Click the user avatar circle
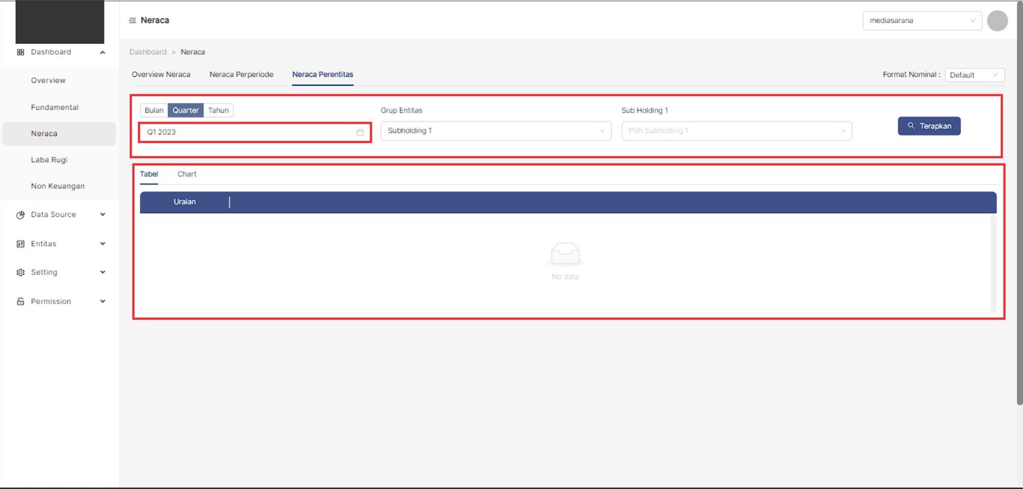 click(997, 21)
